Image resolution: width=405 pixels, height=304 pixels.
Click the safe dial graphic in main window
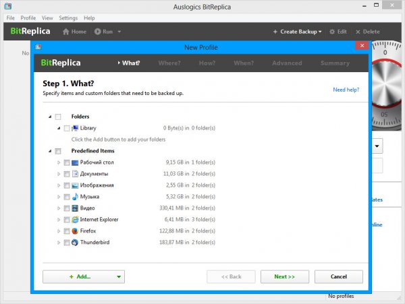tap(387, 85)
